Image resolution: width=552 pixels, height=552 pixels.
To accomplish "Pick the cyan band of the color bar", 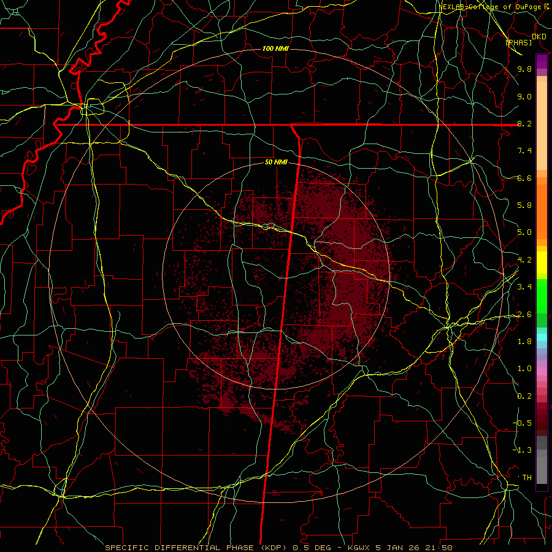I will 542,337.
